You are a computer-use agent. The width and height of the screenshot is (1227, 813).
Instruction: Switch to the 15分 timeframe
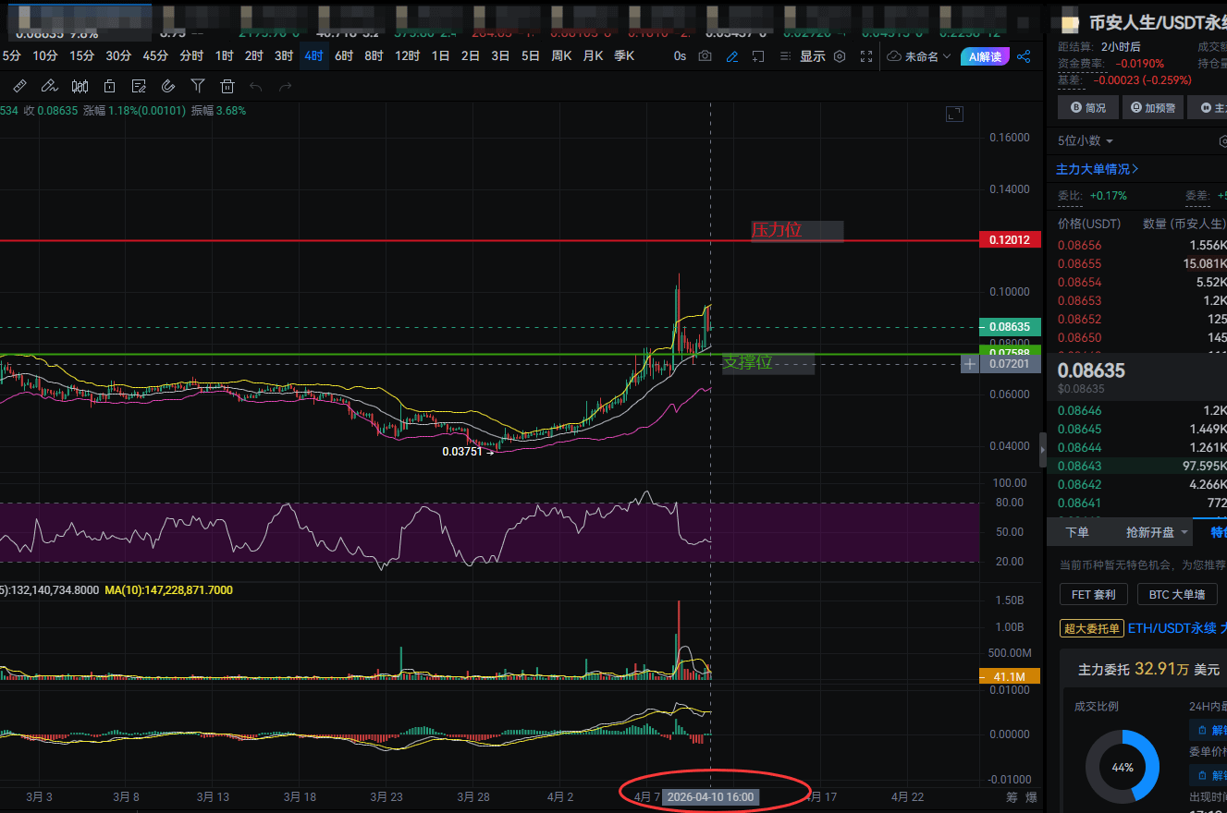[81, 55]
